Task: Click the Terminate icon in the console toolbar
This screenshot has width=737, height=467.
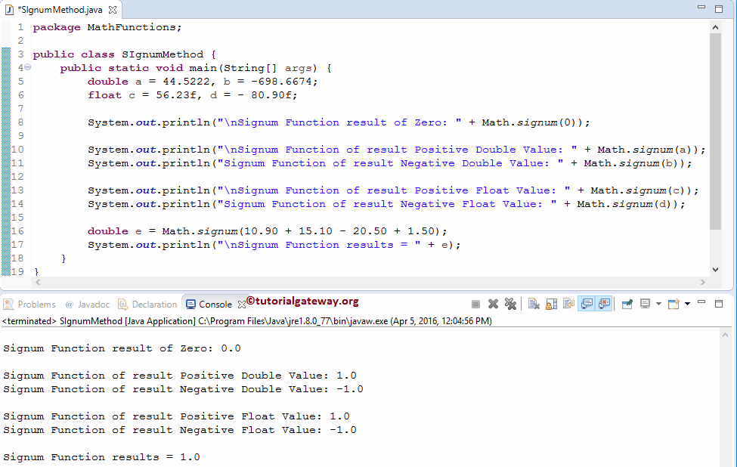Action: pos(477,303)
